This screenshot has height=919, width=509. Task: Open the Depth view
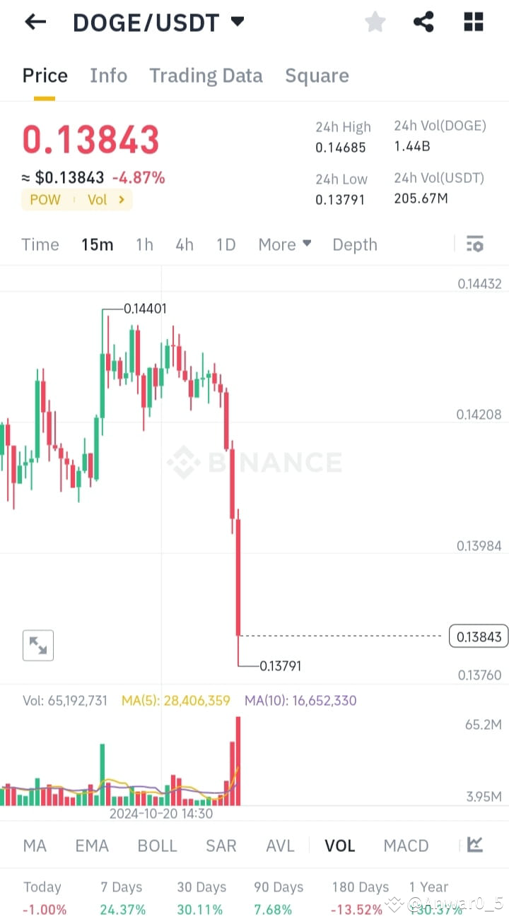[x=355, y=244]
